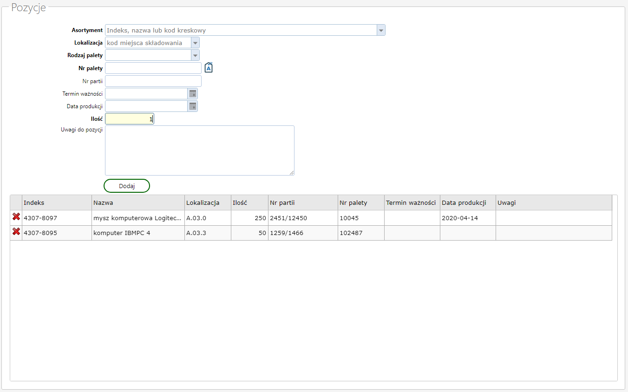Click location cell A.03.3
Image resolution: width=628 pixels, height=392 pixels.
pos(208,233)
